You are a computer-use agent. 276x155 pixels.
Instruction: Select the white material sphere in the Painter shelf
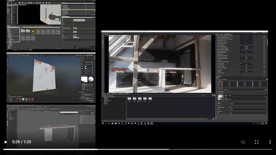23,99
